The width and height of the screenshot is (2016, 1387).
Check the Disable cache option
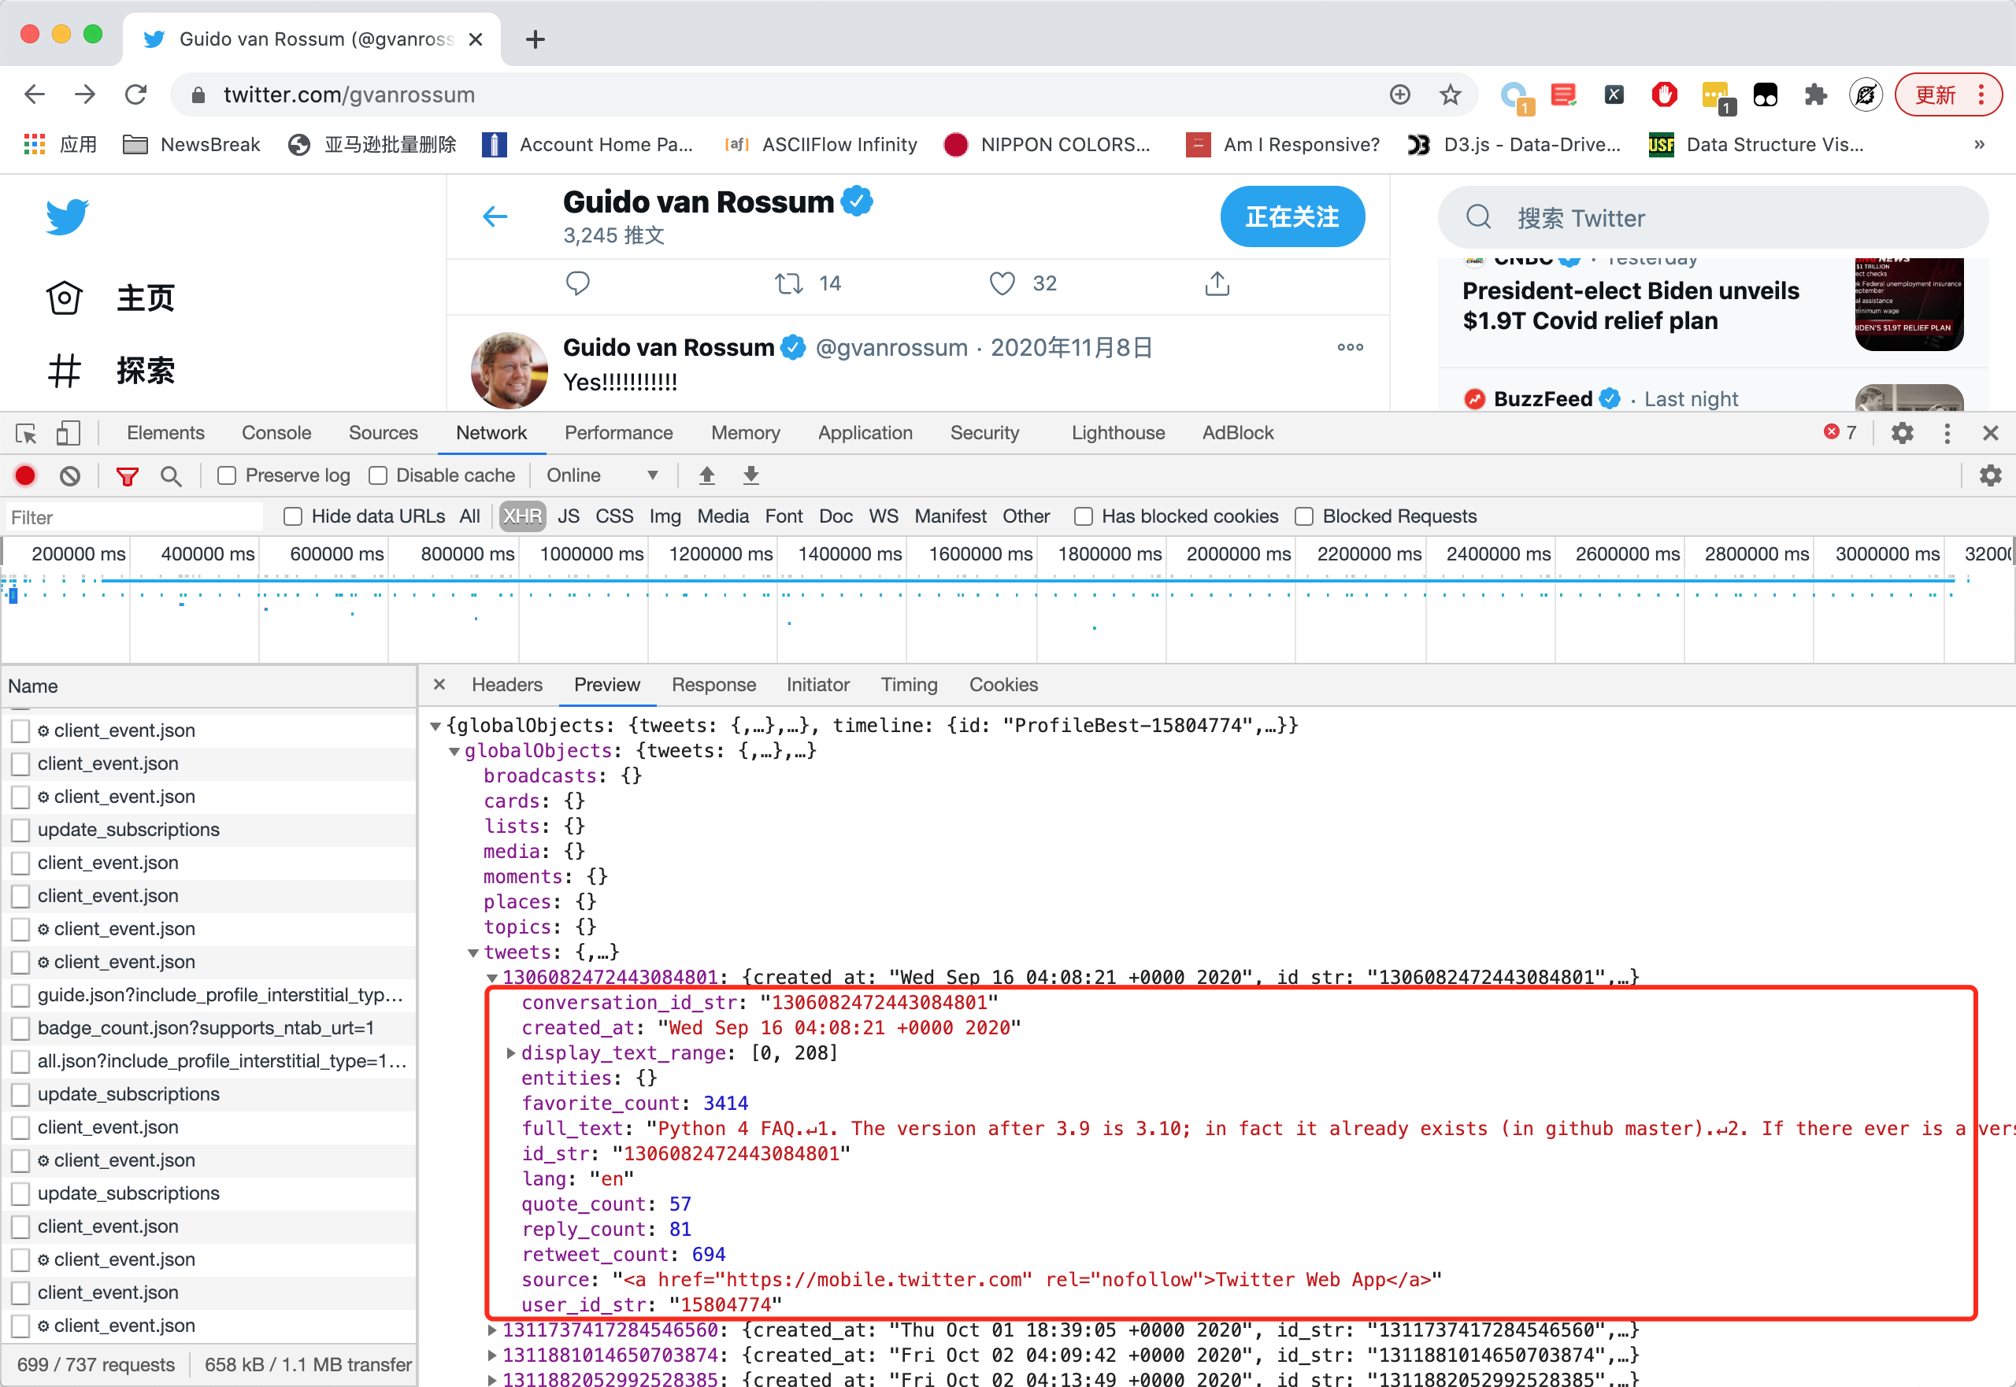pos(378,475)
